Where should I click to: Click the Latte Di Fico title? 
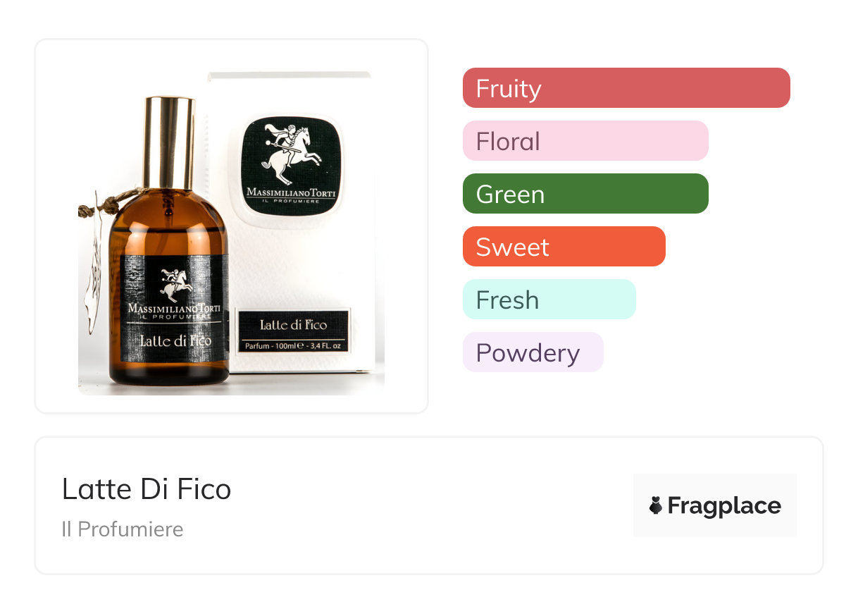pos(147,489)
